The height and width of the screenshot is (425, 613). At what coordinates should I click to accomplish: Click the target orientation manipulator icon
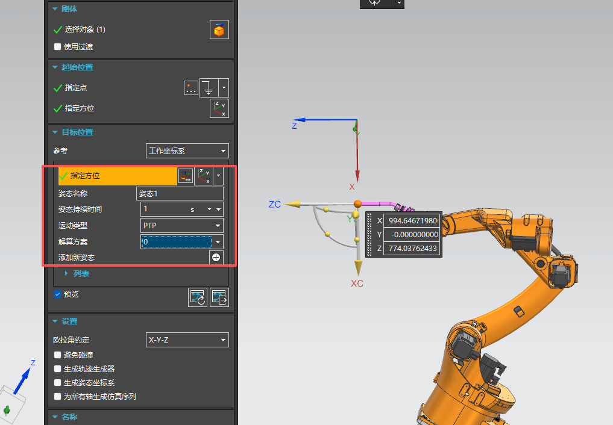pos(186,176)
